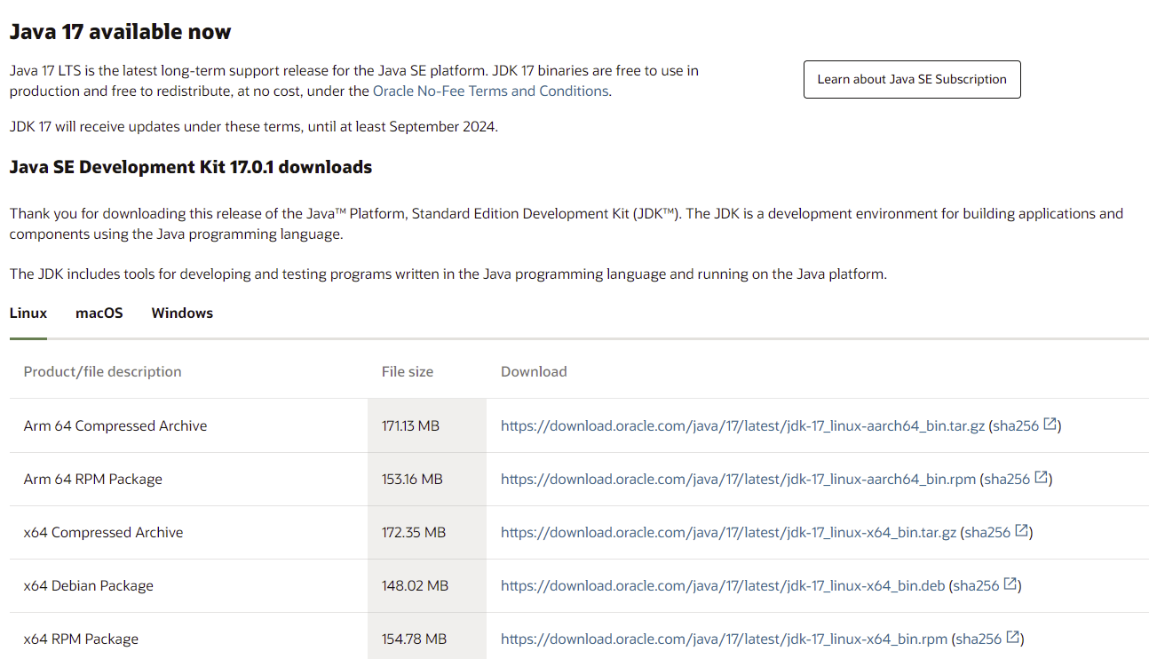Download jdk-17_linux-x64_bin.tar.gz
This screenshot has height=659, width=1149.
point(728,532)
